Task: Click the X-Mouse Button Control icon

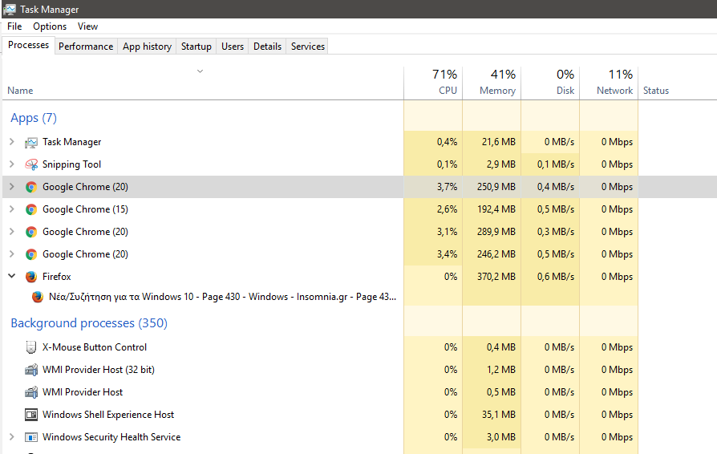Action: click(31, 347)
